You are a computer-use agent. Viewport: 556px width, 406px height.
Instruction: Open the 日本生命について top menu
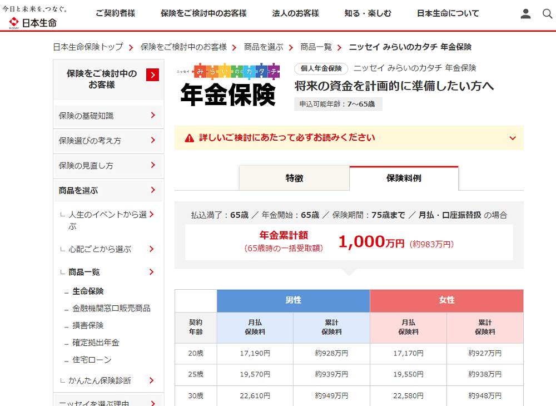pos(448,13)
